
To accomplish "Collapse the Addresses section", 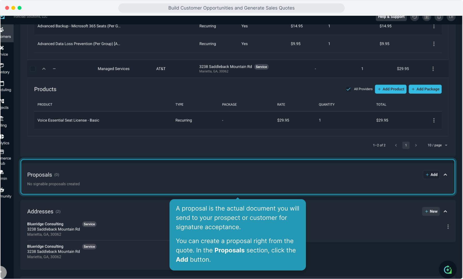I will click(x=445, y=212).
